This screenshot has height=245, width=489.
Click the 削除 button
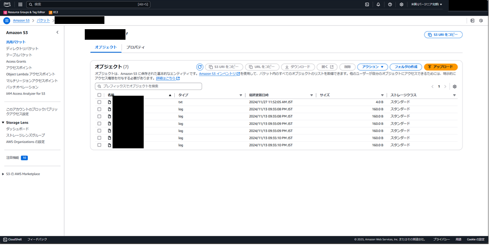coord(347,67)
